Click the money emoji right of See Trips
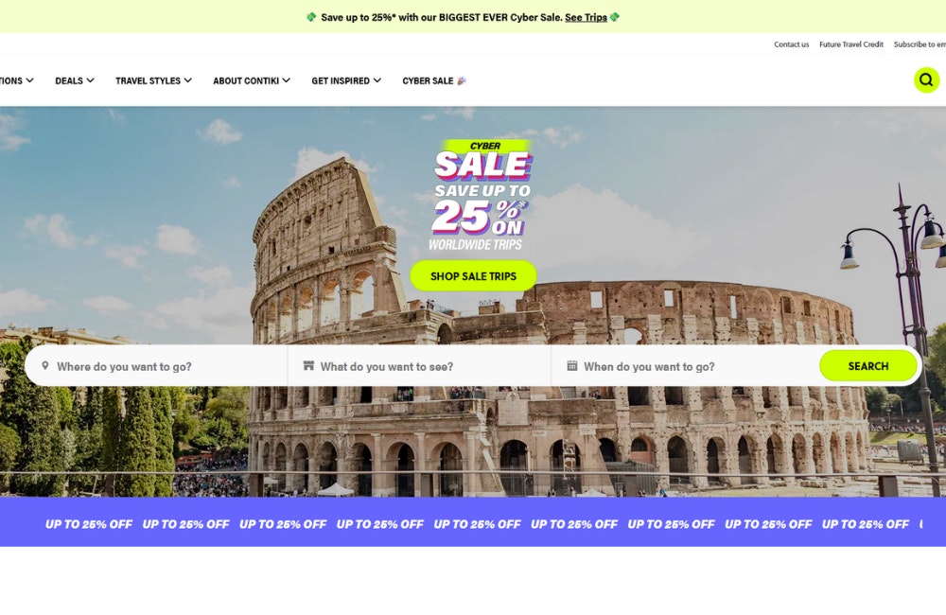This screenshot has height=615, width=946. (614, 17)
